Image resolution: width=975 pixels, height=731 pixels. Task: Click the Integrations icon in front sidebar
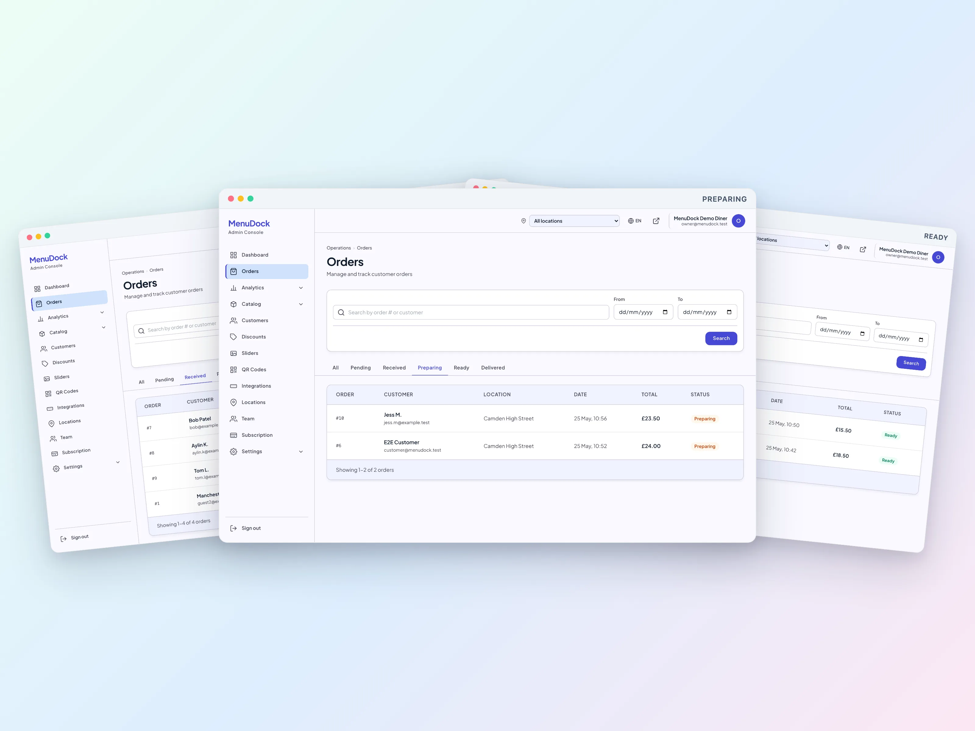[x=234, y=386]
